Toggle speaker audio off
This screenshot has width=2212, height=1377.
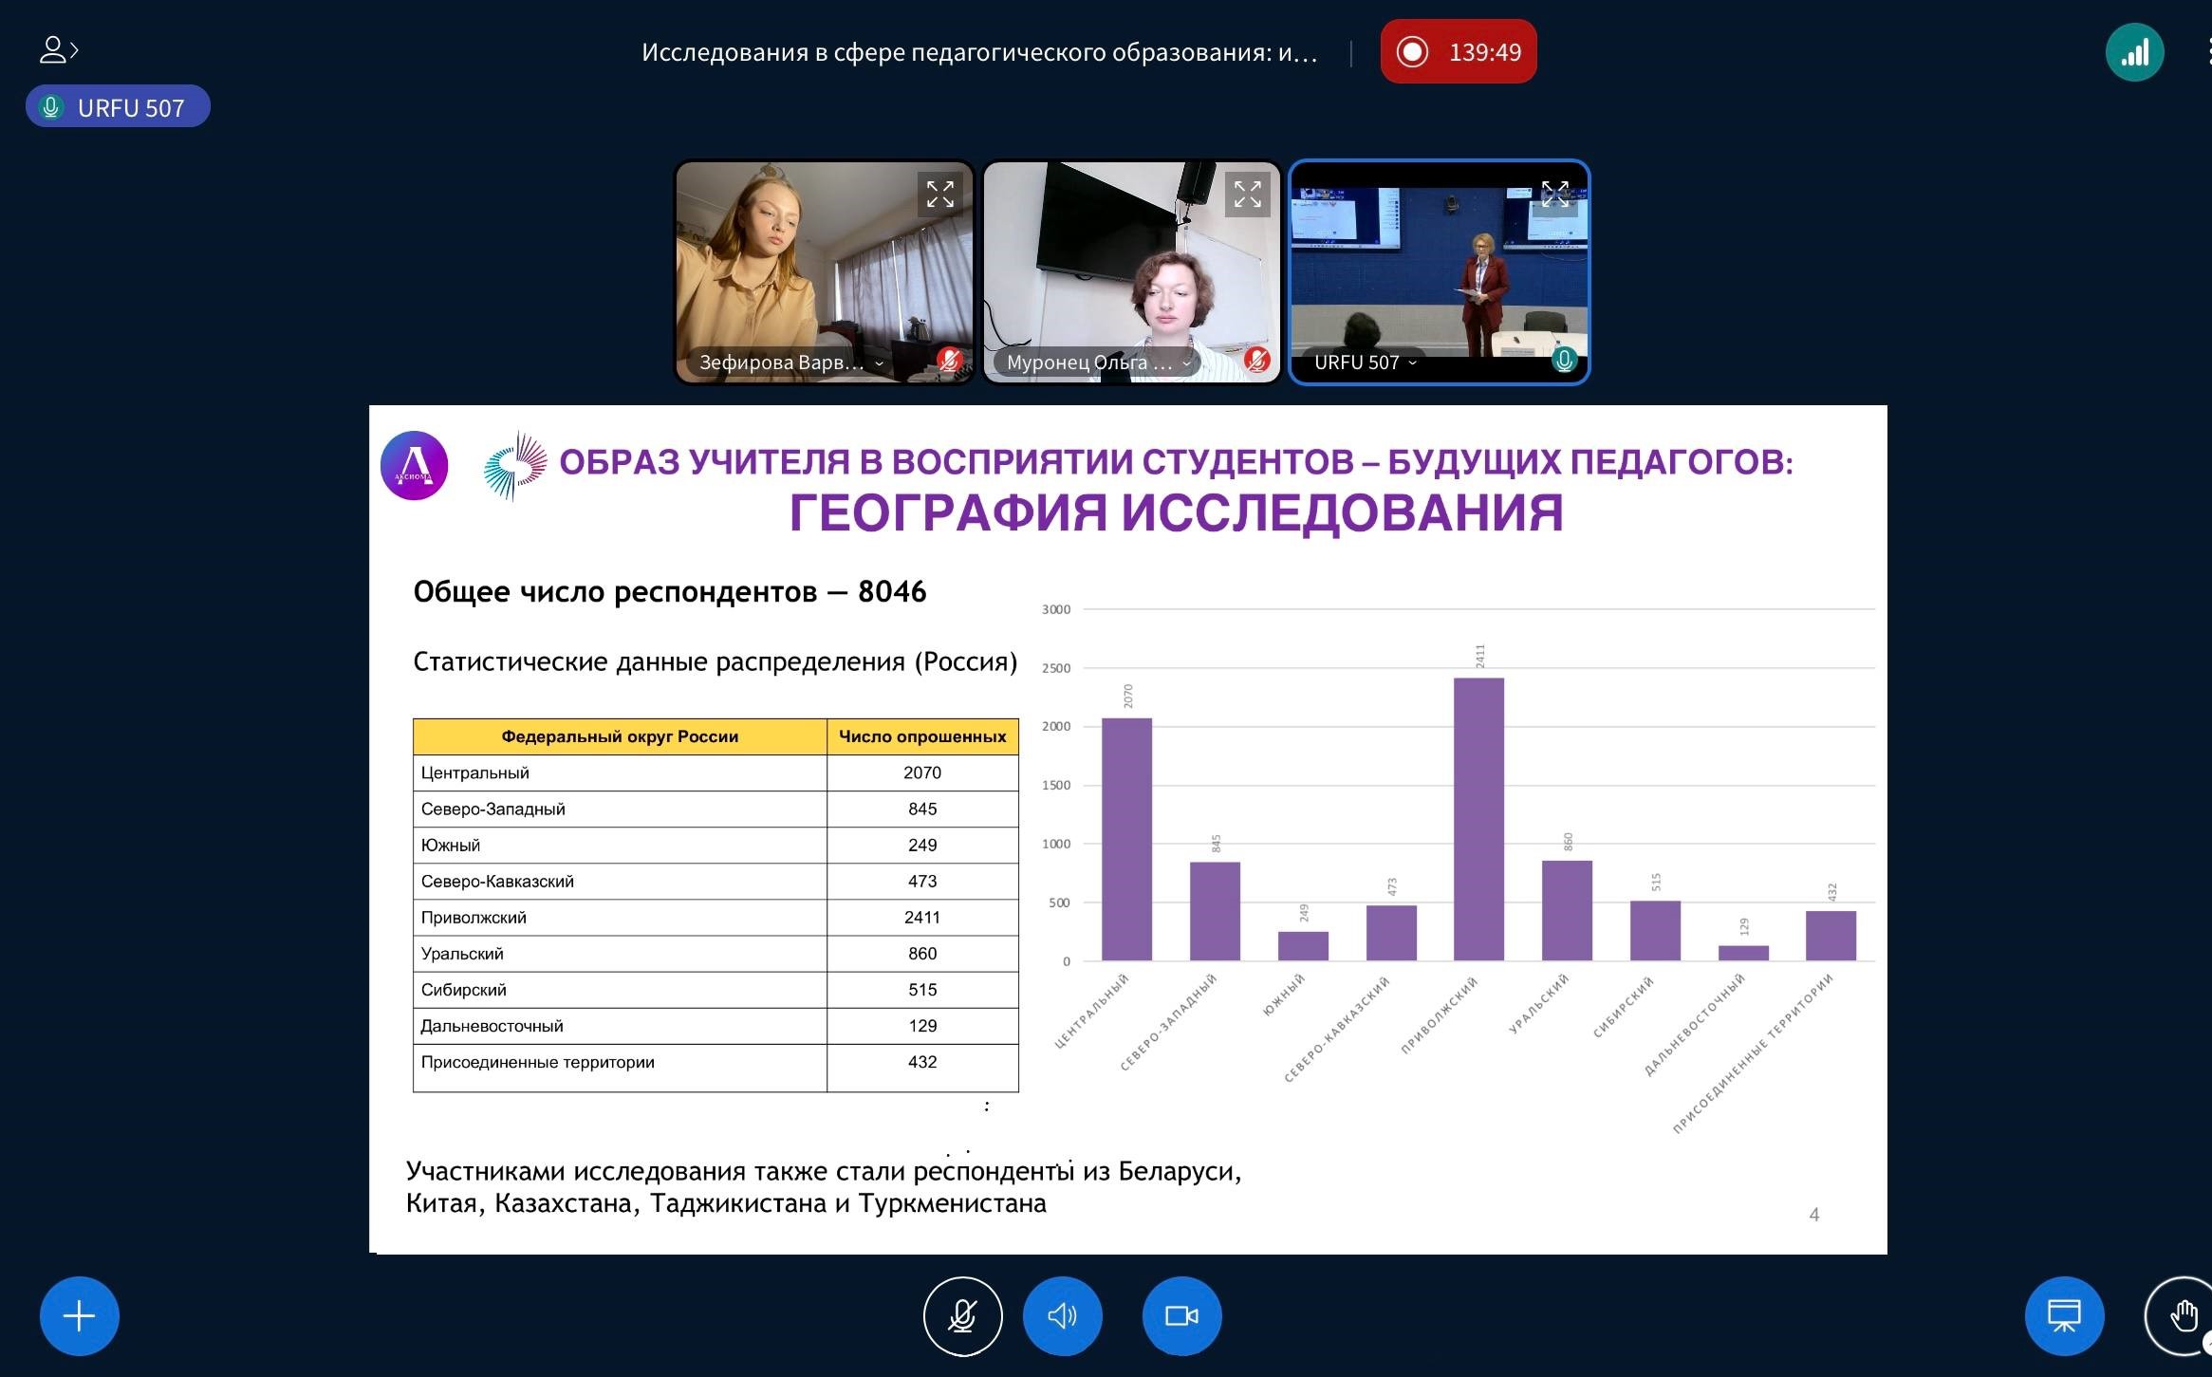point(1062,1315)
